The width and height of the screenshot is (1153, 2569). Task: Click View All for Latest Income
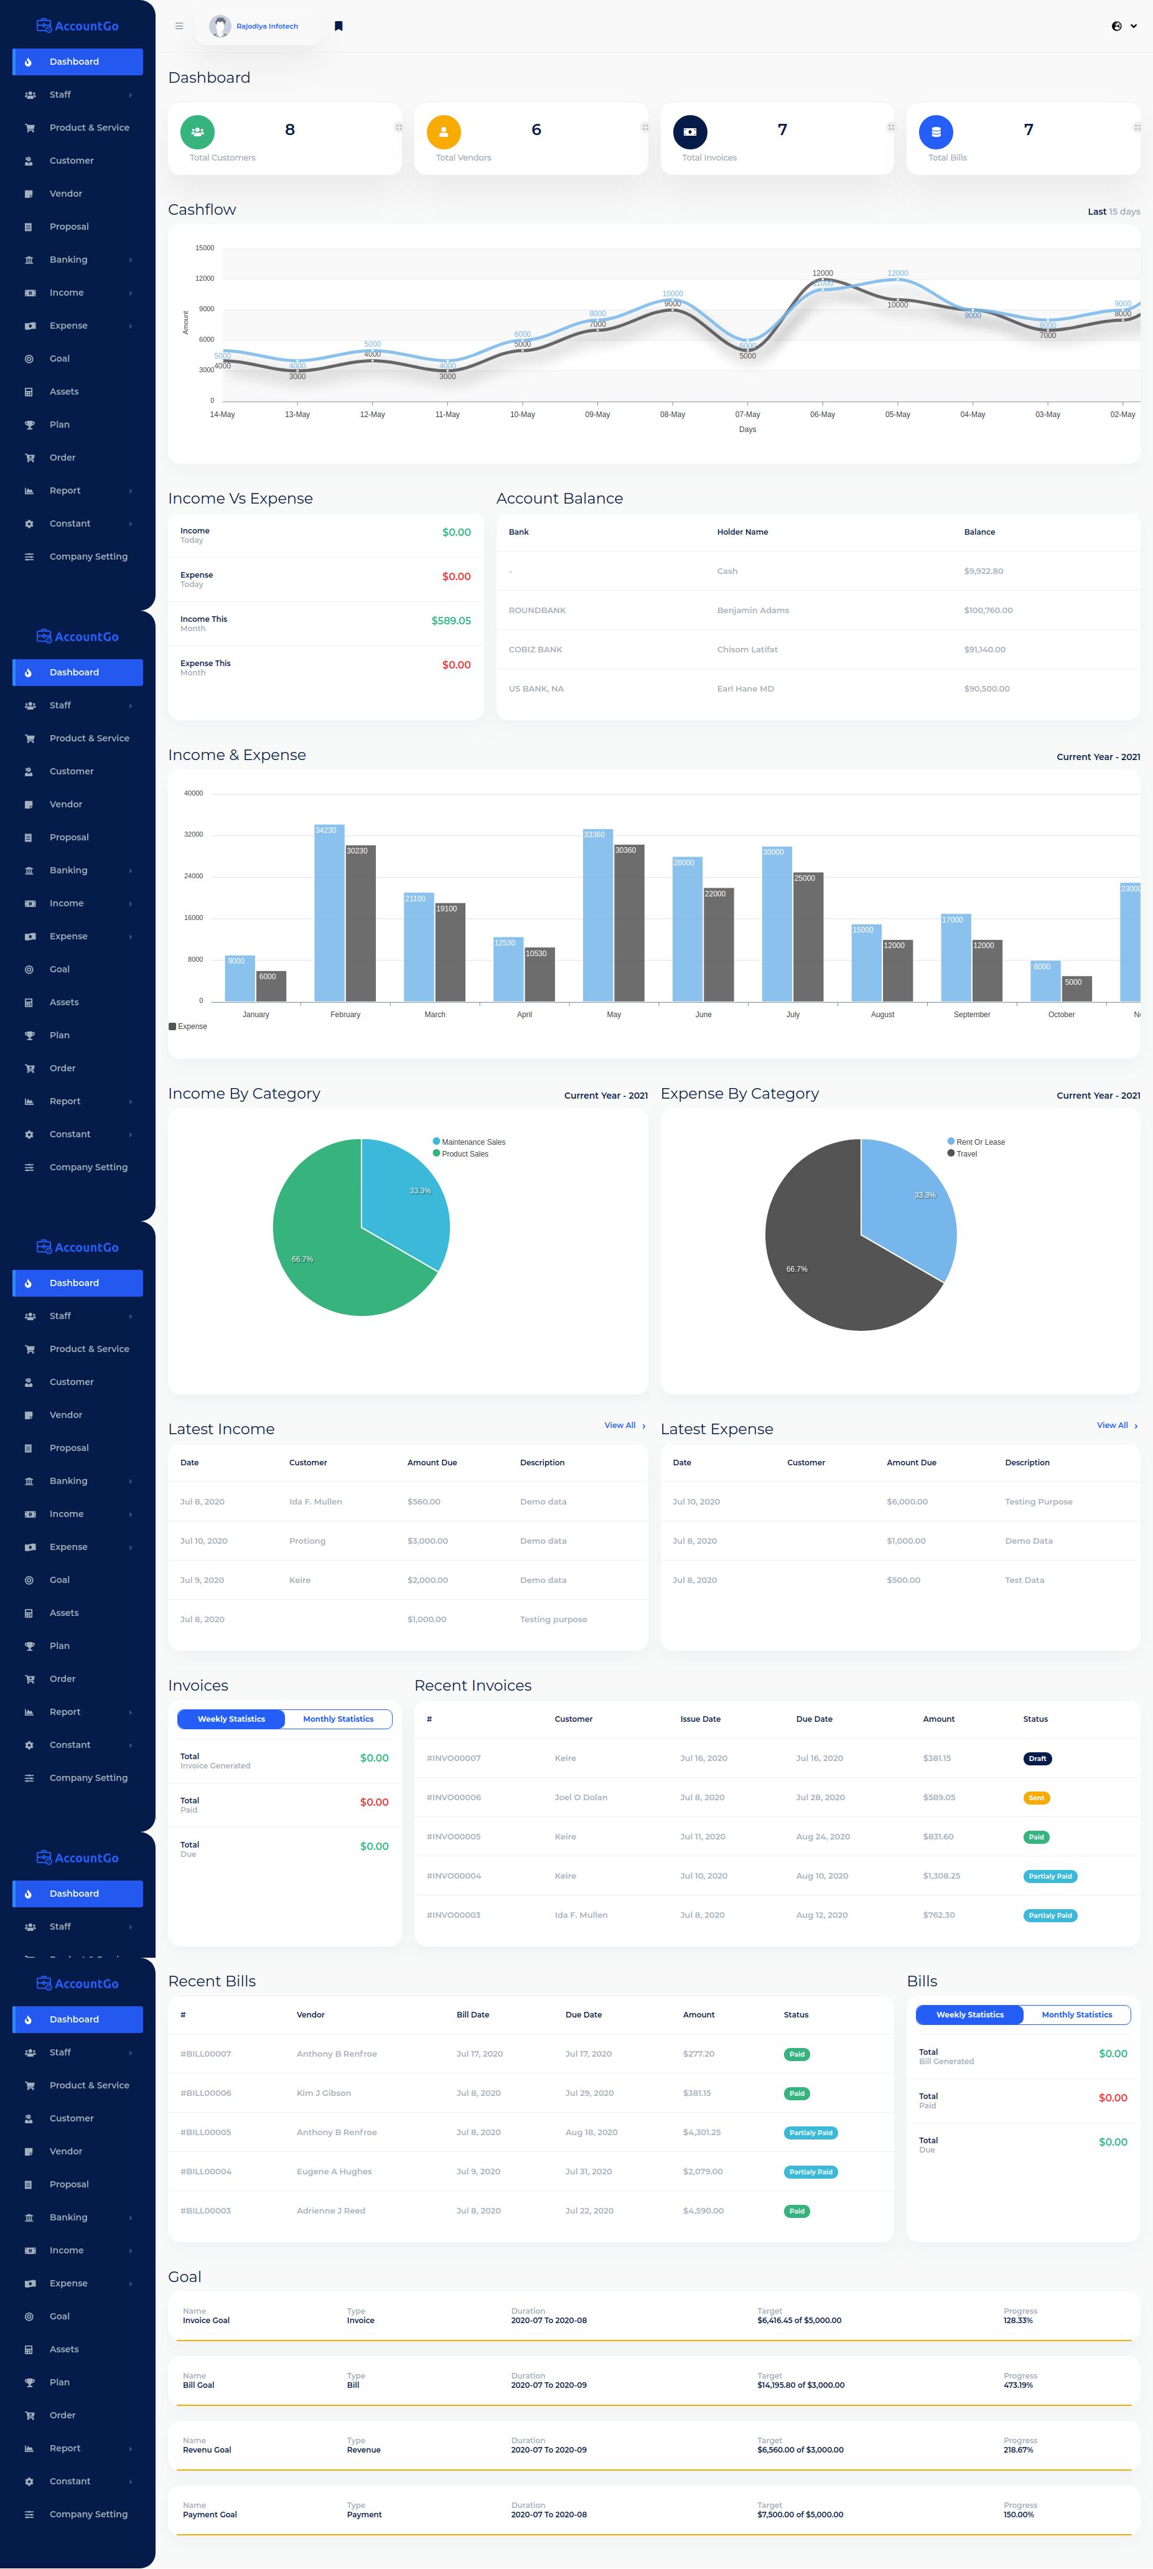[623, 1425]
